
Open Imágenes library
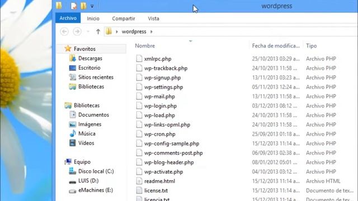coord(89,124)
